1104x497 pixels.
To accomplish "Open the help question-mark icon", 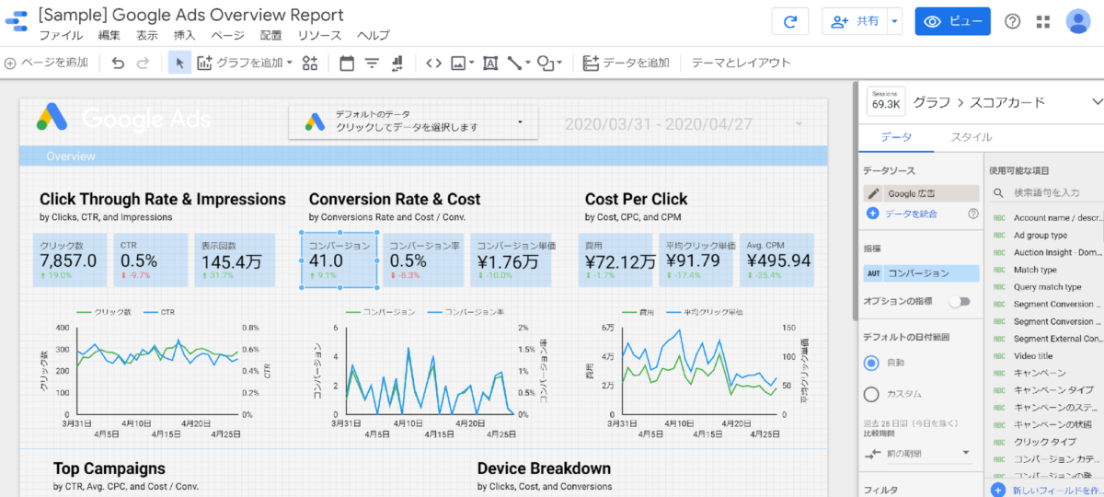I will click(x=1012, y=22).
